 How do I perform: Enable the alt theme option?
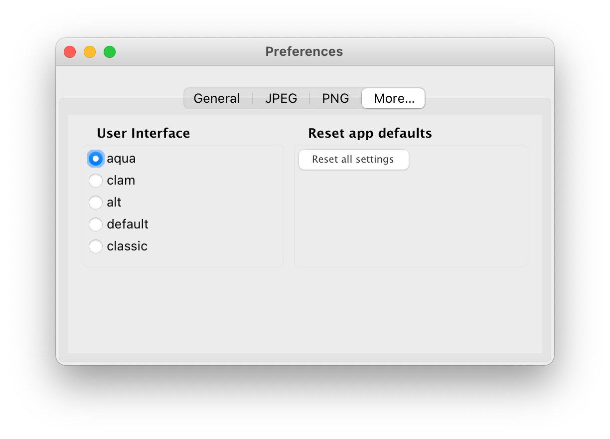tap(96, 203)
